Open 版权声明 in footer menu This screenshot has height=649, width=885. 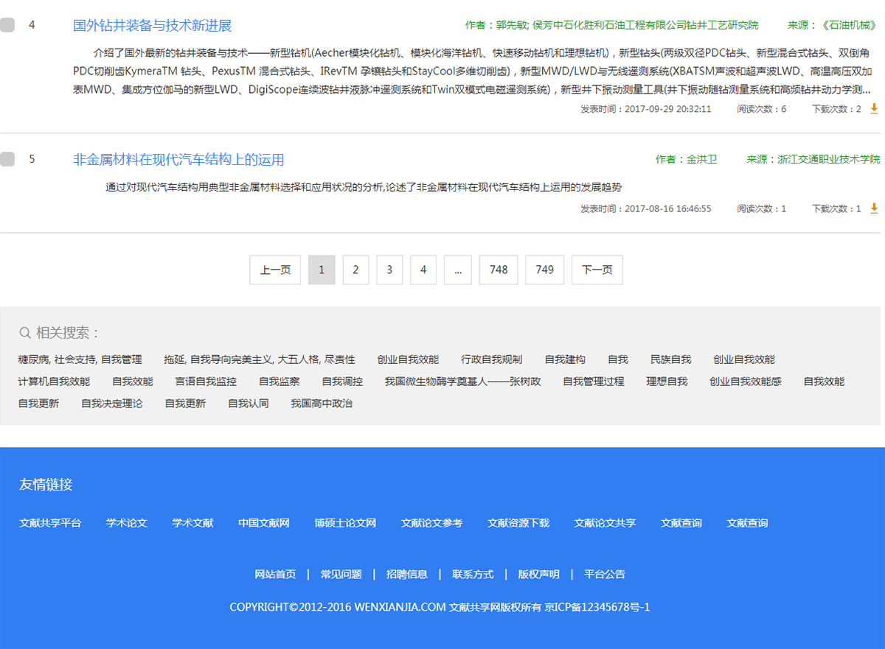[538, 575]
